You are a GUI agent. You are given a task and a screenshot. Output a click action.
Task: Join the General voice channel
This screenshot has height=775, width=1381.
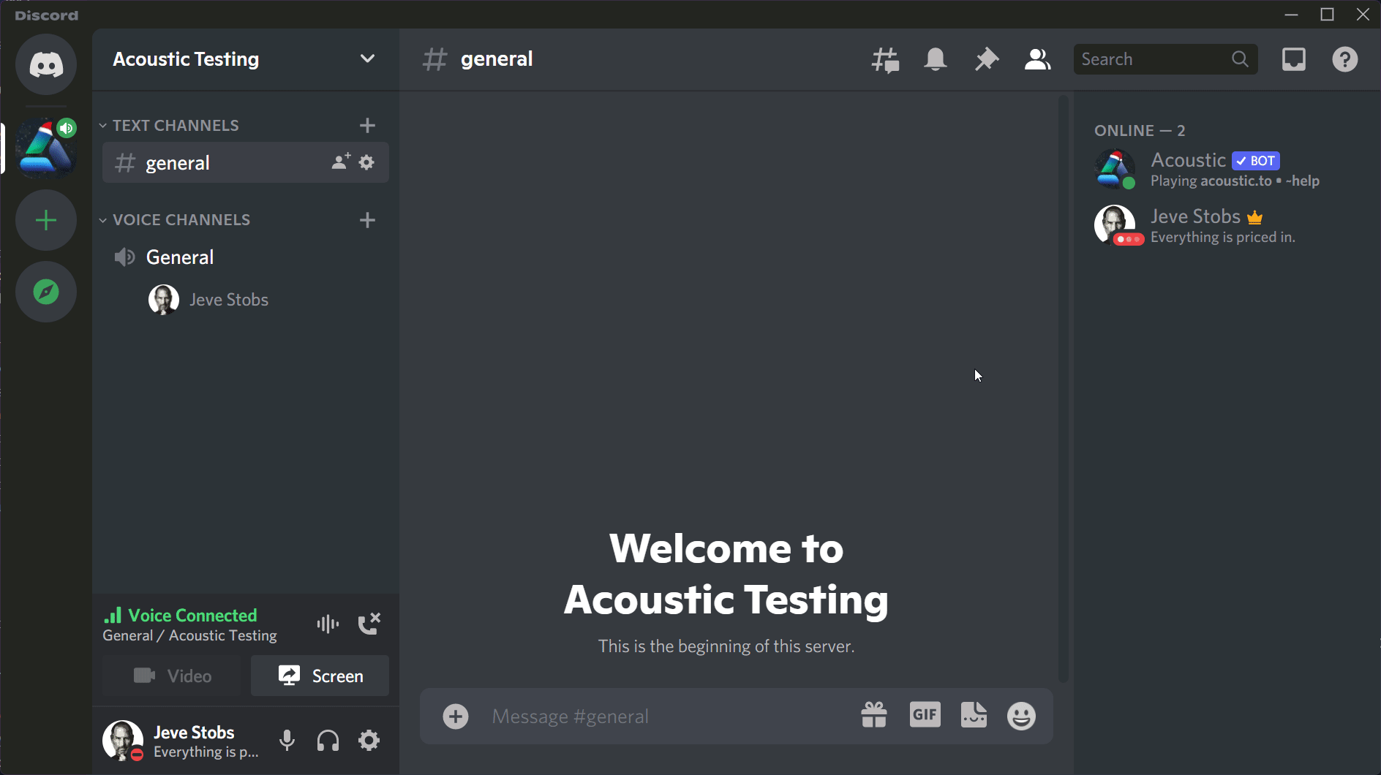coord(246,257)
